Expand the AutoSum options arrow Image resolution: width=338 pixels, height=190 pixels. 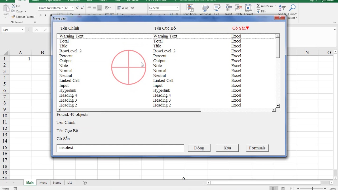pyautogui.click(x=275, y=6)
